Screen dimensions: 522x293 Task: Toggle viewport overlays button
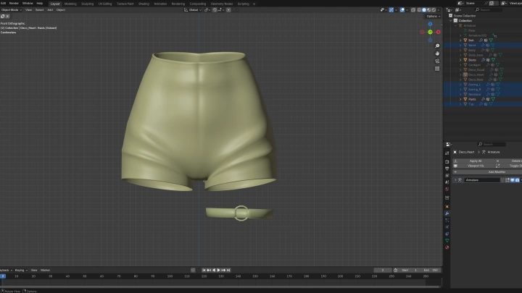(402, 10)
